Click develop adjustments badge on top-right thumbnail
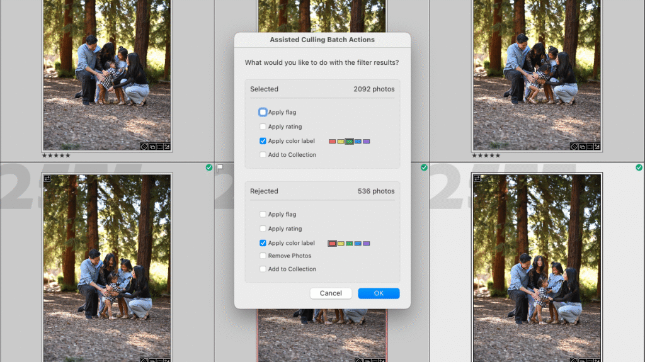This screenshot has width=645, height=362. click(x=597, y=147)
